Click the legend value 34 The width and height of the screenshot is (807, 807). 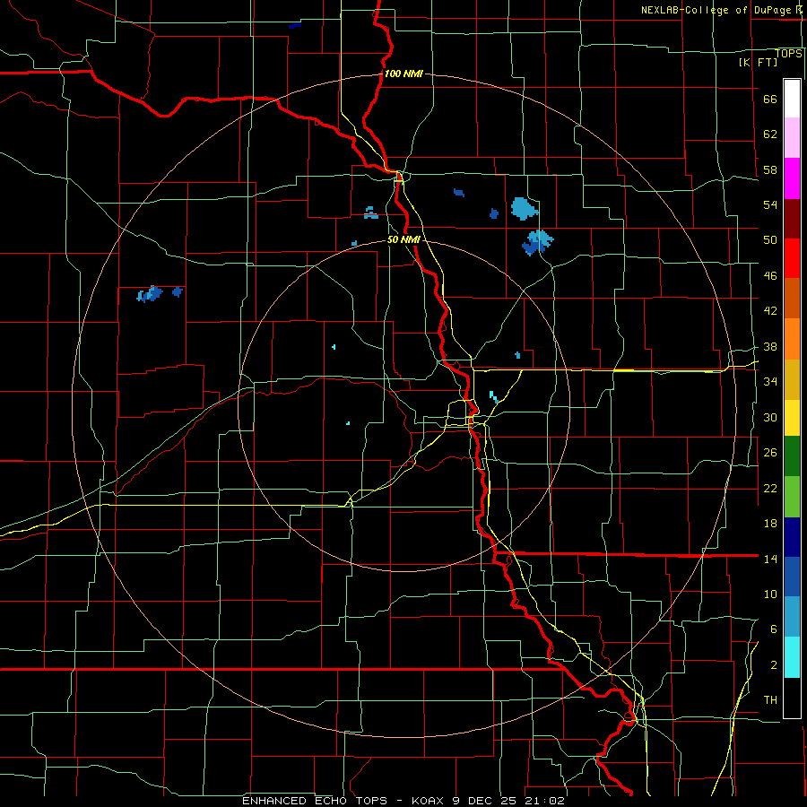click(770, 382)
